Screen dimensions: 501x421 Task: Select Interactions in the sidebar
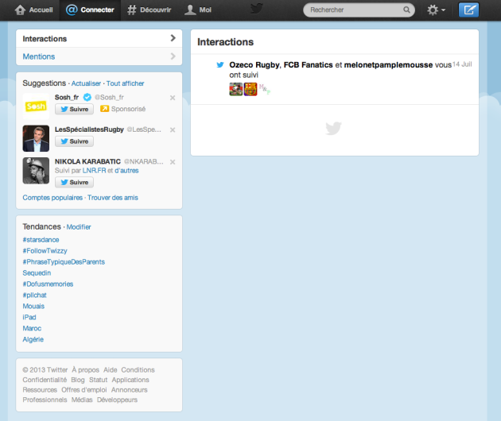tap(99, 39)
